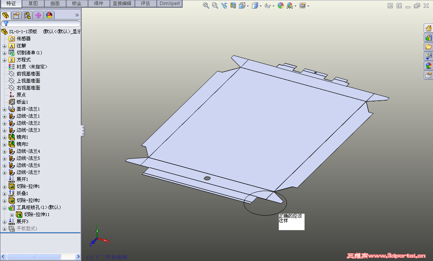
Task: Select the 折叠1 feature
Action: [x=22, y=193]
